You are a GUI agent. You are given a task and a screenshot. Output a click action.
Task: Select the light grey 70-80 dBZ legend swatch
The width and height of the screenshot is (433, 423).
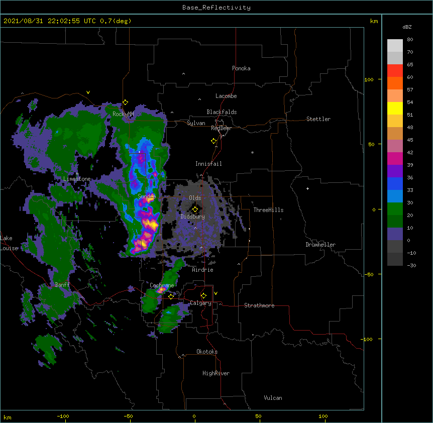(x=395, y=45)
